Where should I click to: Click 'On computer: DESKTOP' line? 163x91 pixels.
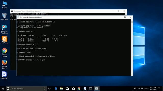coord(30,28)
